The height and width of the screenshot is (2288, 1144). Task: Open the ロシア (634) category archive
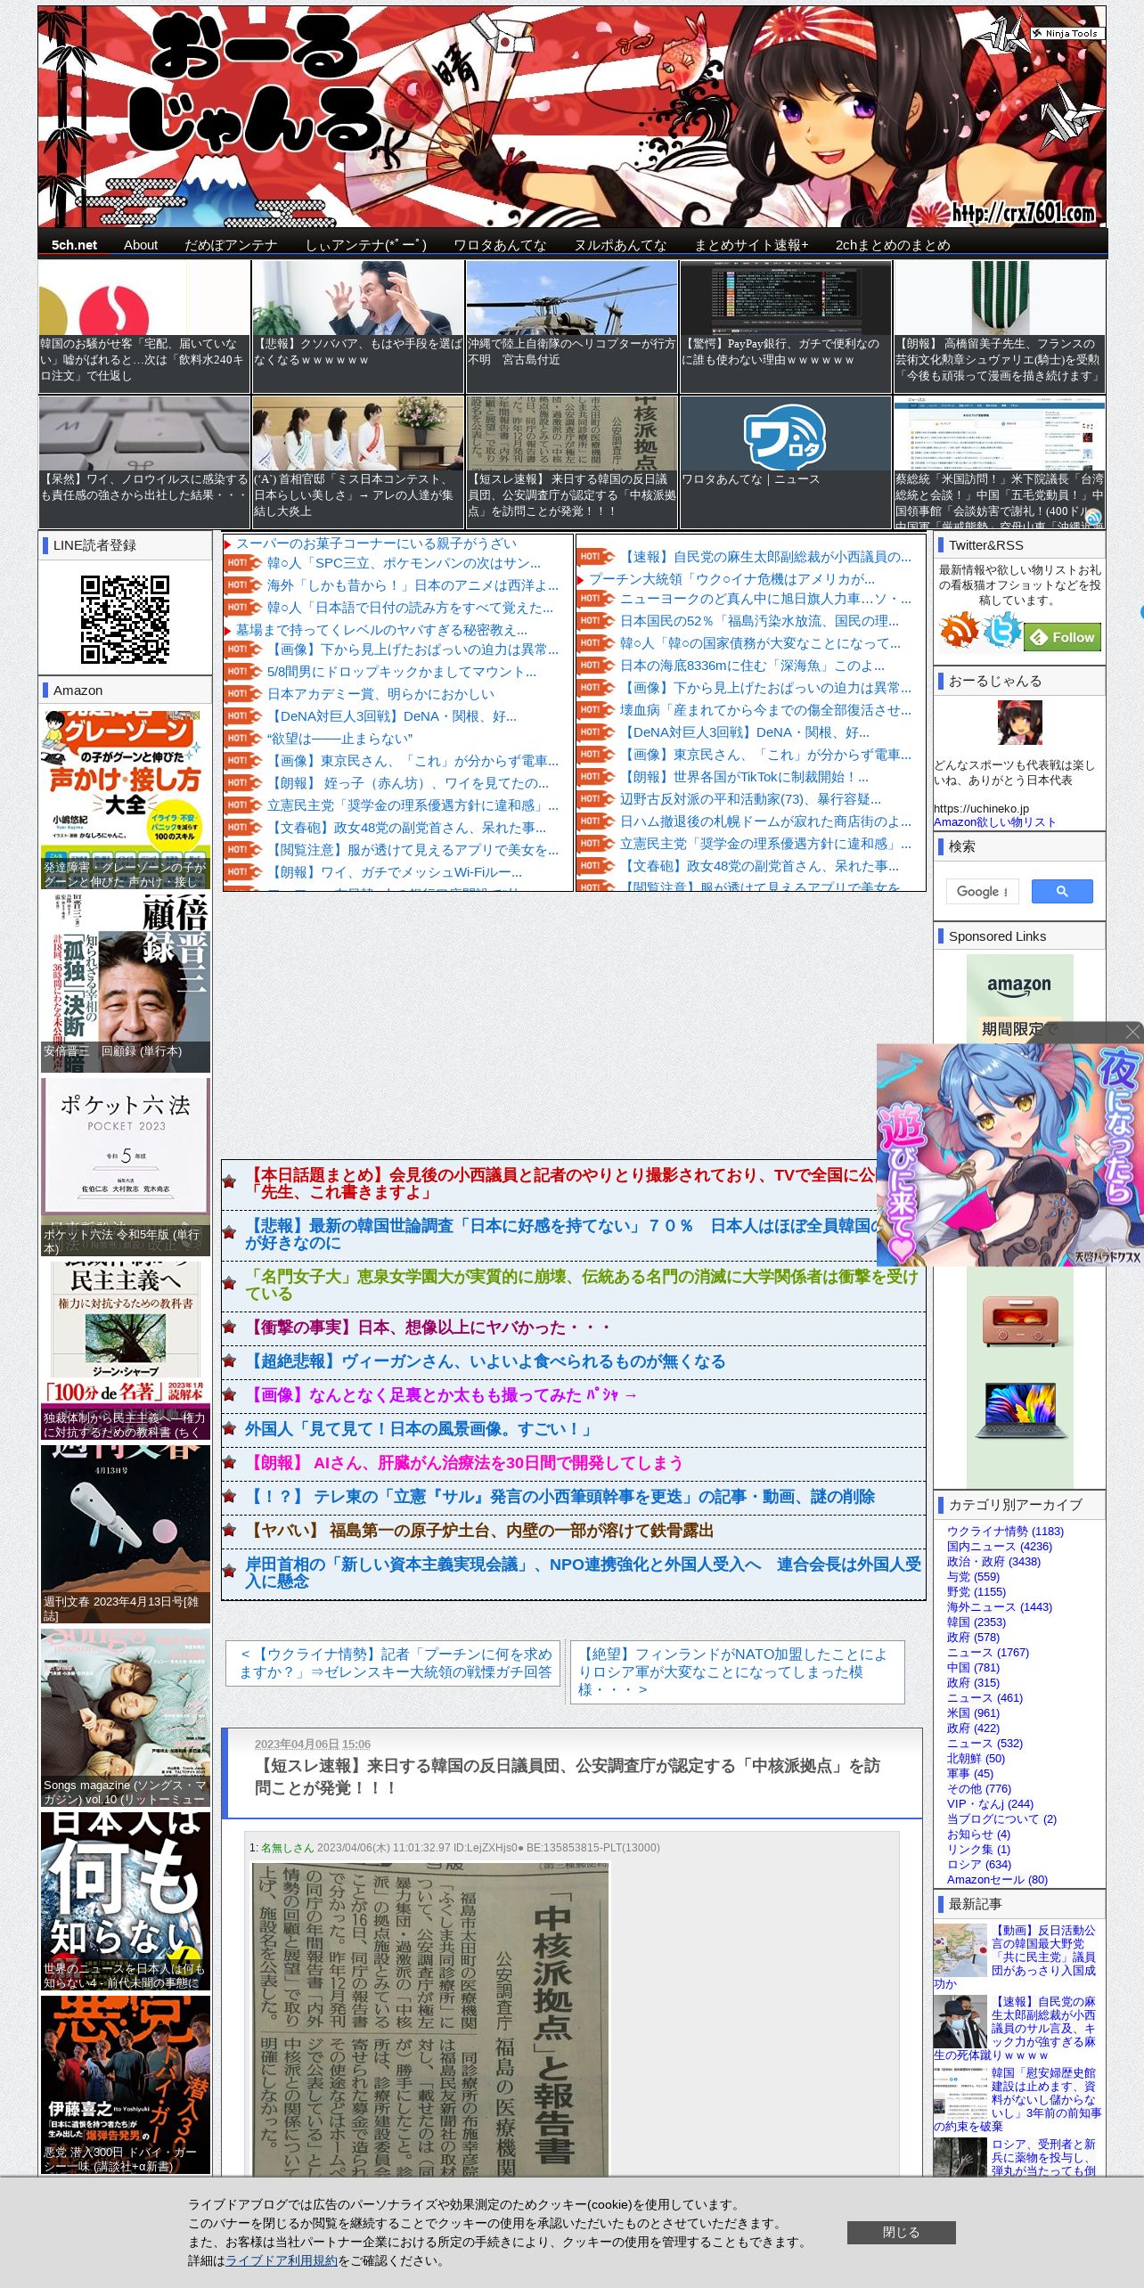click(979, 1864)
